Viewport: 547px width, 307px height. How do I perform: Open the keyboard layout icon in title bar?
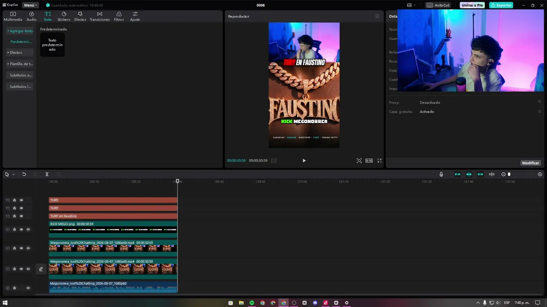point(409,5)
